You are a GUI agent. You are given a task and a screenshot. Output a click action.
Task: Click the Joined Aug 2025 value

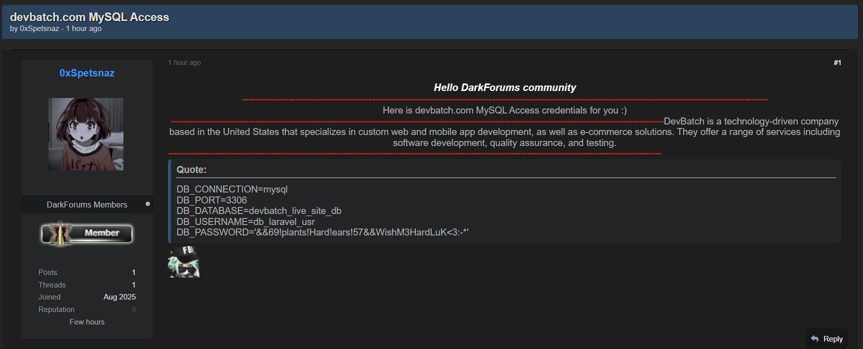tap(119, 296)
